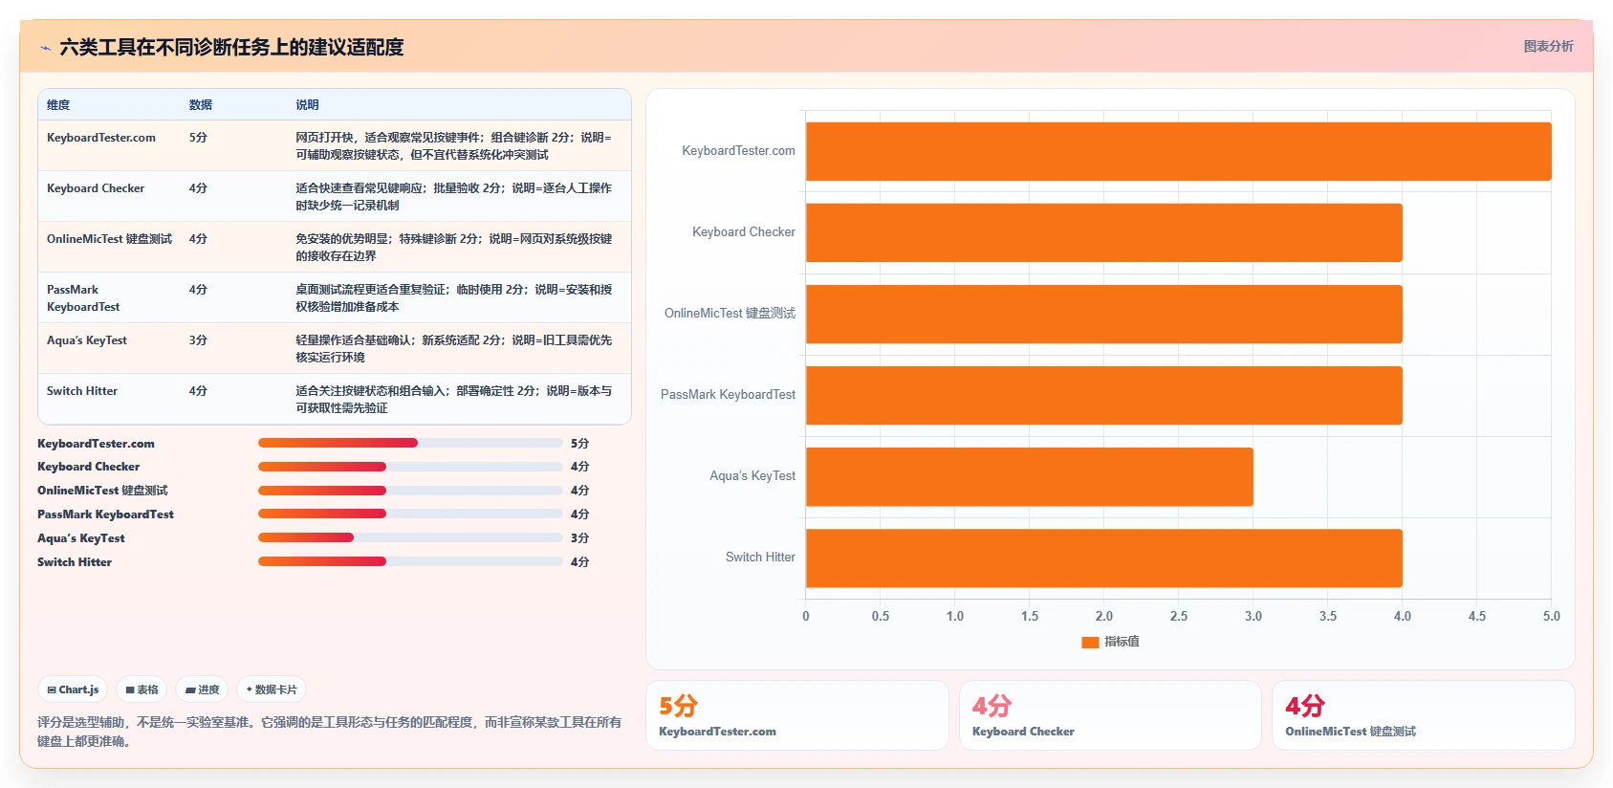The image size is (1613, 788).
Task: Click the 3分 score in the Aqua's KeyTest table row
Action: [x=198, y=340]
